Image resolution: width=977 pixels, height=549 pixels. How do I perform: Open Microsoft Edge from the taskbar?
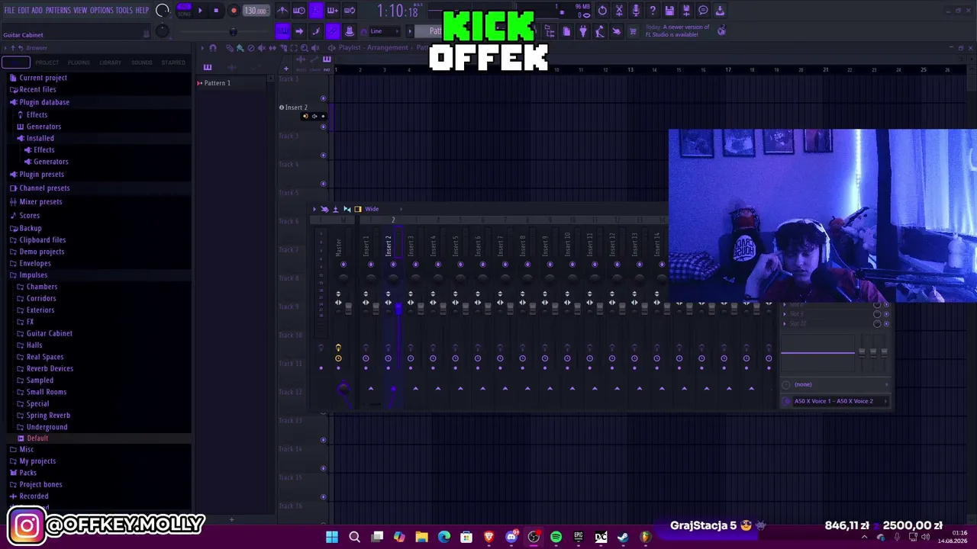click(444, 538)
